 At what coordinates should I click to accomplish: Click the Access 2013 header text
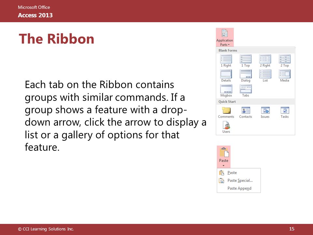(x=35, y=15)
